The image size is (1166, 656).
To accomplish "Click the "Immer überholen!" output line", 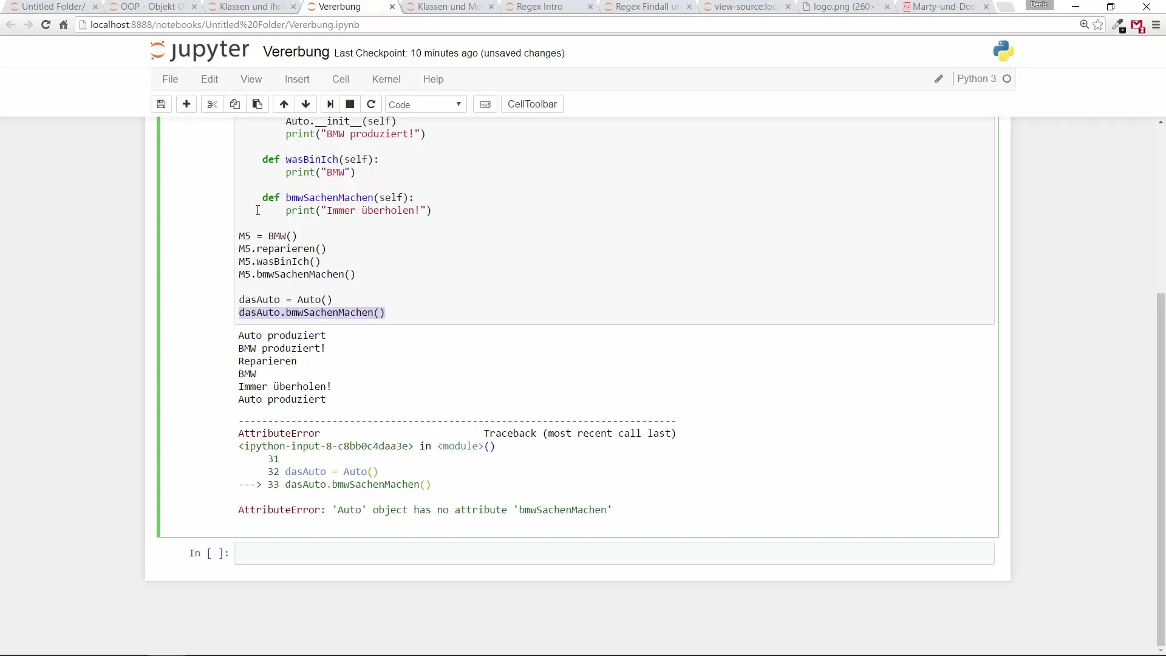I will point(284,387).
